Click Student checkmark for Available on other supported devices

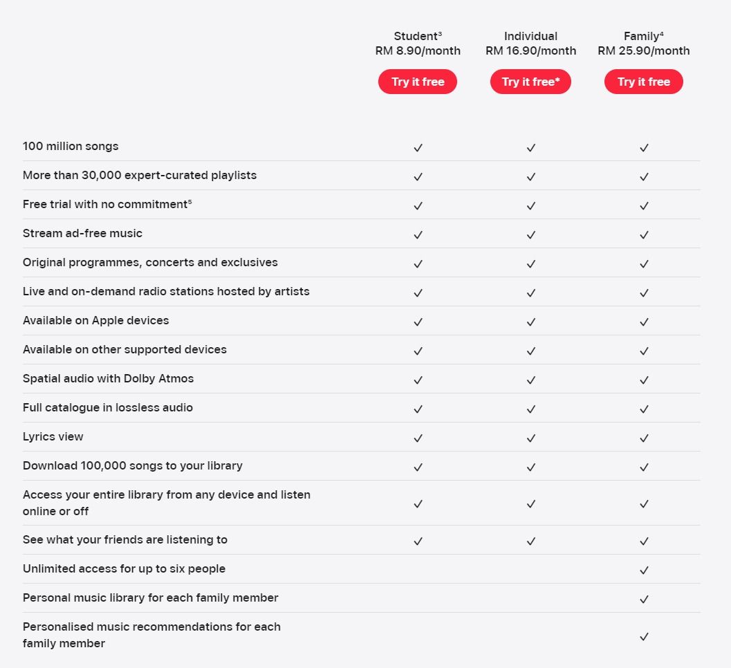coord(418,351)
